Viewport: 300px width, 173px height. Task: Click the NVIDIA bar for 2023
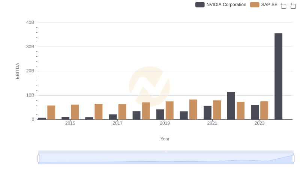point(255,112)
